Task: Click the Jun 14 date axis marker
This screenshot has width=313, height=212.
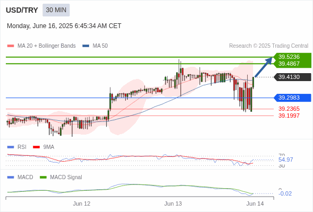Action: coord(255,204)
